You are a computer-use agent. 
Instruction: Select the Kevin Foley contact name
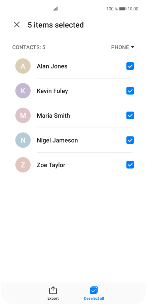click(x=52, y=91)
